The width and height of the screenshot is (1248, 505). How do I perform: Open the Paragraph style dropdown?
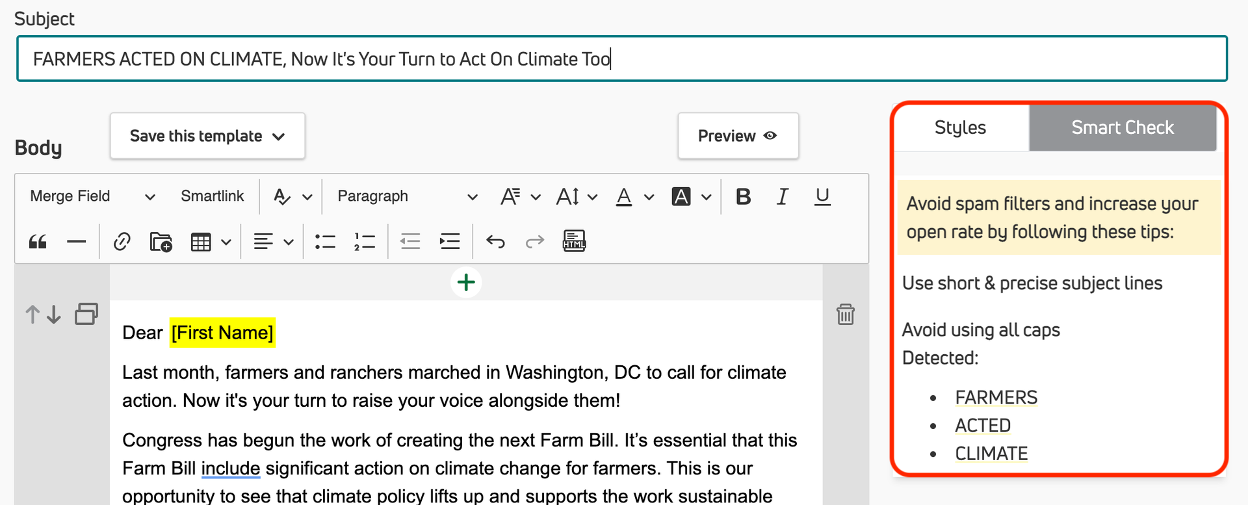[407, 196]
